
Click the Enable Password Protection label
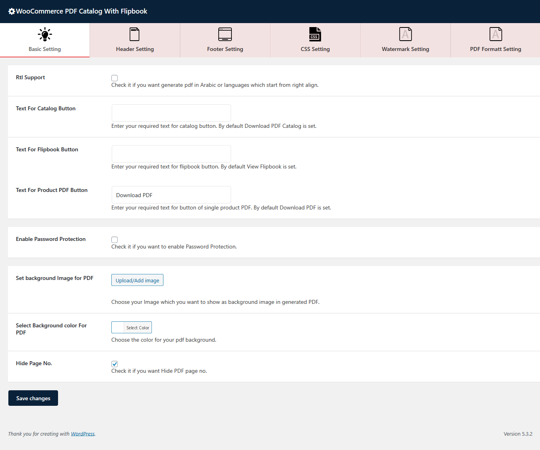click(51, 239)
